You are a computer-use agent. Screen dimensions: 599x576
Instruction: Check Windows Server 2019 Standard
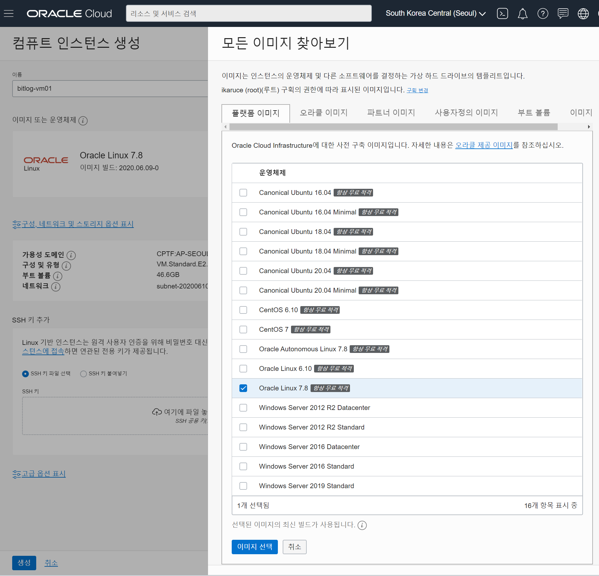(243, 486)
